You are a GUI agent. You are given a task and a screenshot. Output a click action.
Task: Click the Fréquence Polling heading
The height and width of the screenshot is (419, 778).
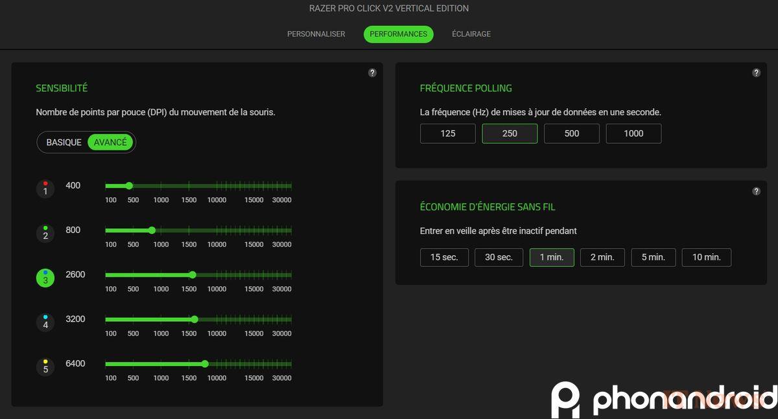point(466,88)
